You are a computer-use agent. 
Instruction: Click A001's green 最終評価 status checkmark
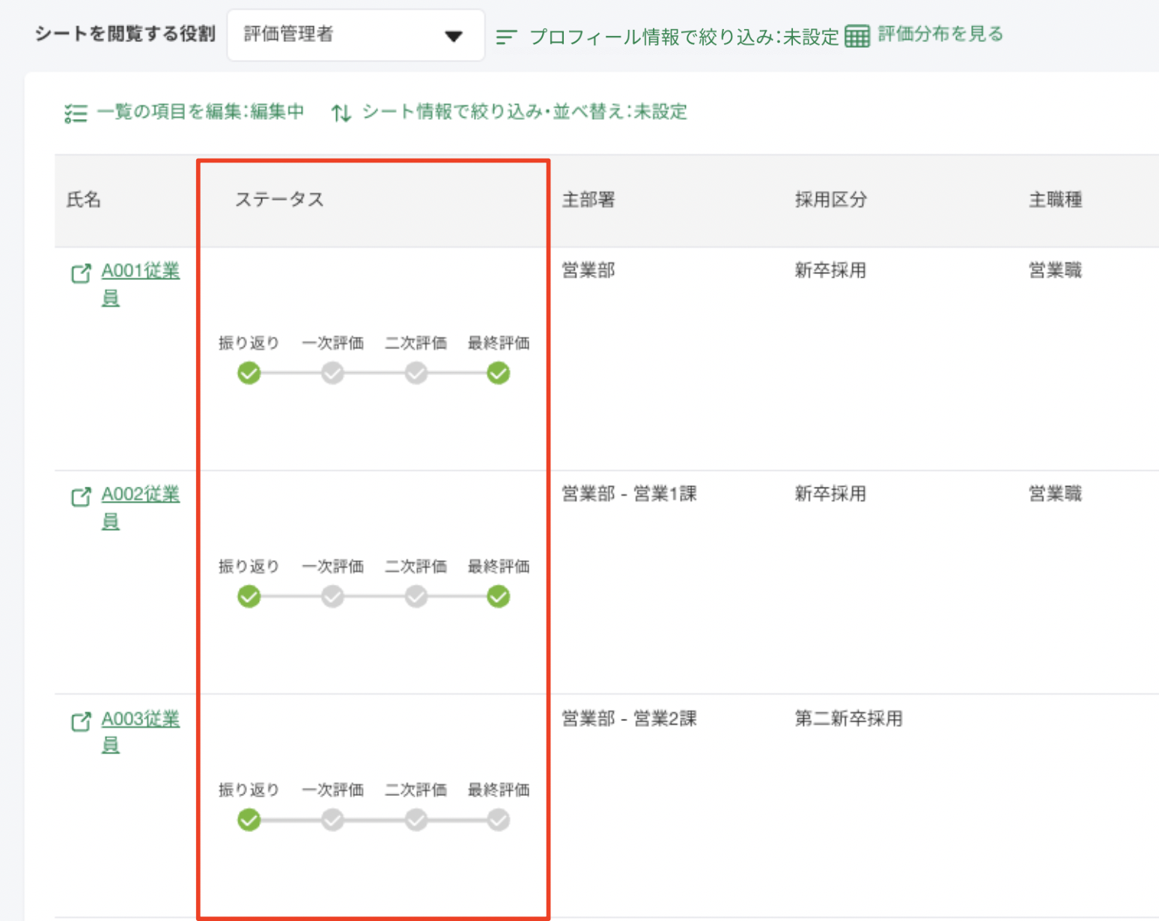[498, 373]
